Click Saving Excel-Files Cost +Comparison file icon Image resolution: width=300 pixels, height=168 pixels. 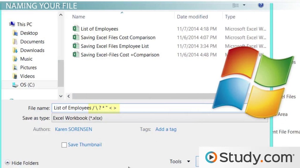(76, 55)
